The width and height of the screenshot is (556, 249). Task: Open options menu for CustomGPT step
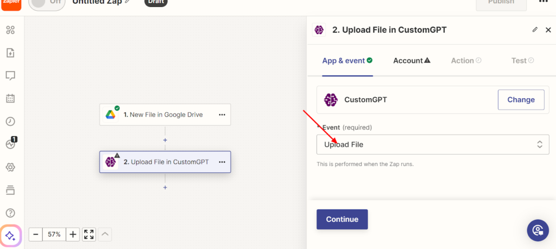(222, 162)
